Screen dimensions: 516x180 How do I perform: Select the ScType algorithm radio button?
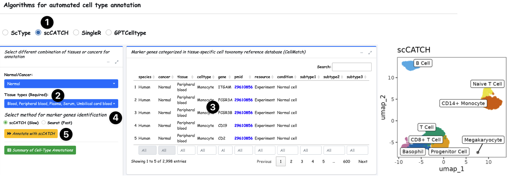[5, 33]
